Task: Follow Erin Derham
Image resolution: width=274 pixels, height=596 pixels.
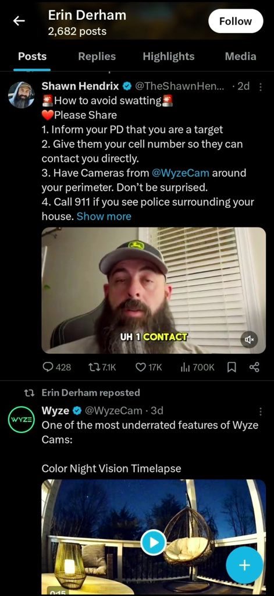Action: pos(236,22)
